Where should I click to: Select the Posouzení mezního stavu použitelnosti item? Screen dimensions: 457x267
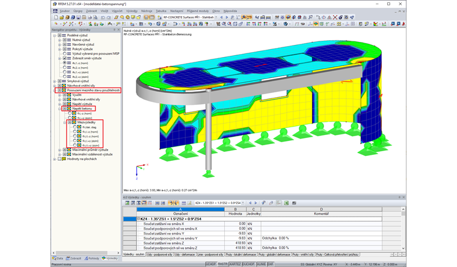(94, 90)
